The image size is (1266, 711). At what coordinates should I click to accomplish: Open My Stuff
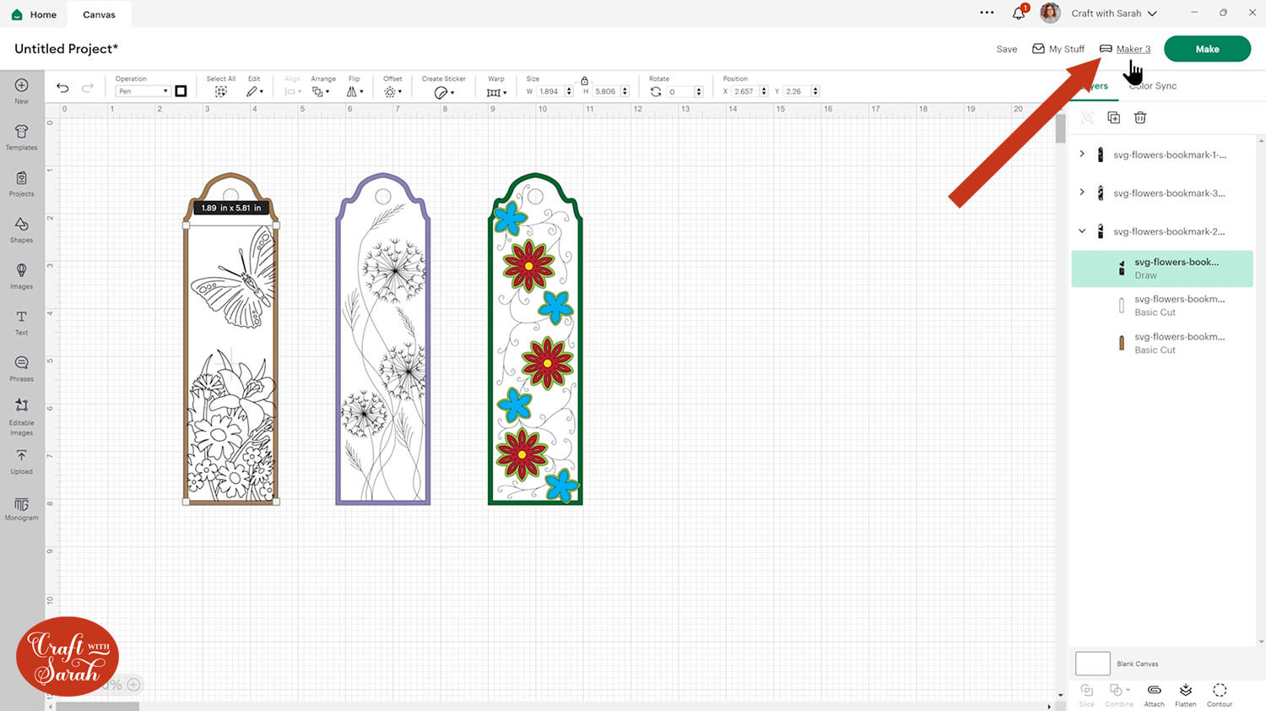pyautogui.click(x=1058, y=49)
